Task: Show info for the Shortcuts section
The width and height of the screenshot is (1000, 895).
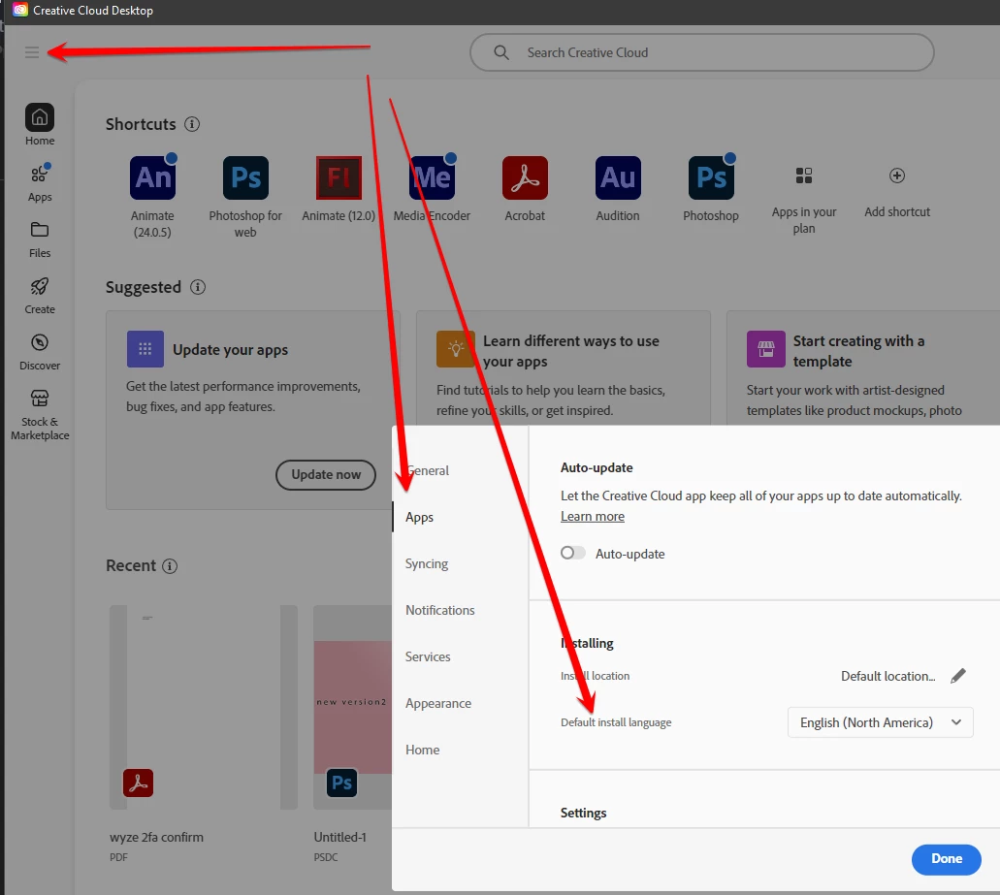Action: pos(192,124)
